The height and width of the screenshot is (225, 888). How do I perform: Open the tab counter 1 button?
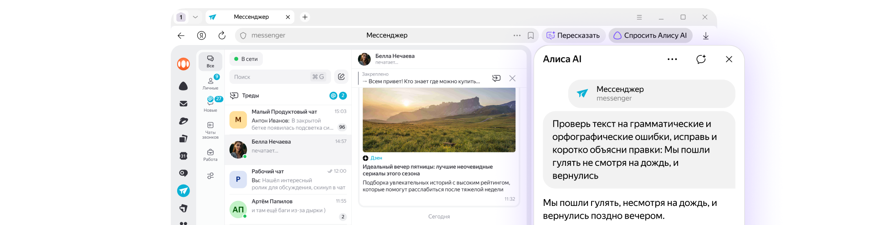[181, 17]
